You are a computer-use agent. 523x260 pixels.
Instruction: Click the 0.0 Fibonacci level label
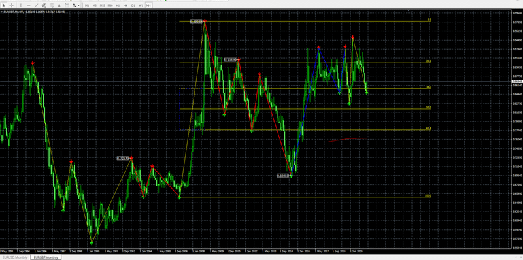[x=430, y=20]
